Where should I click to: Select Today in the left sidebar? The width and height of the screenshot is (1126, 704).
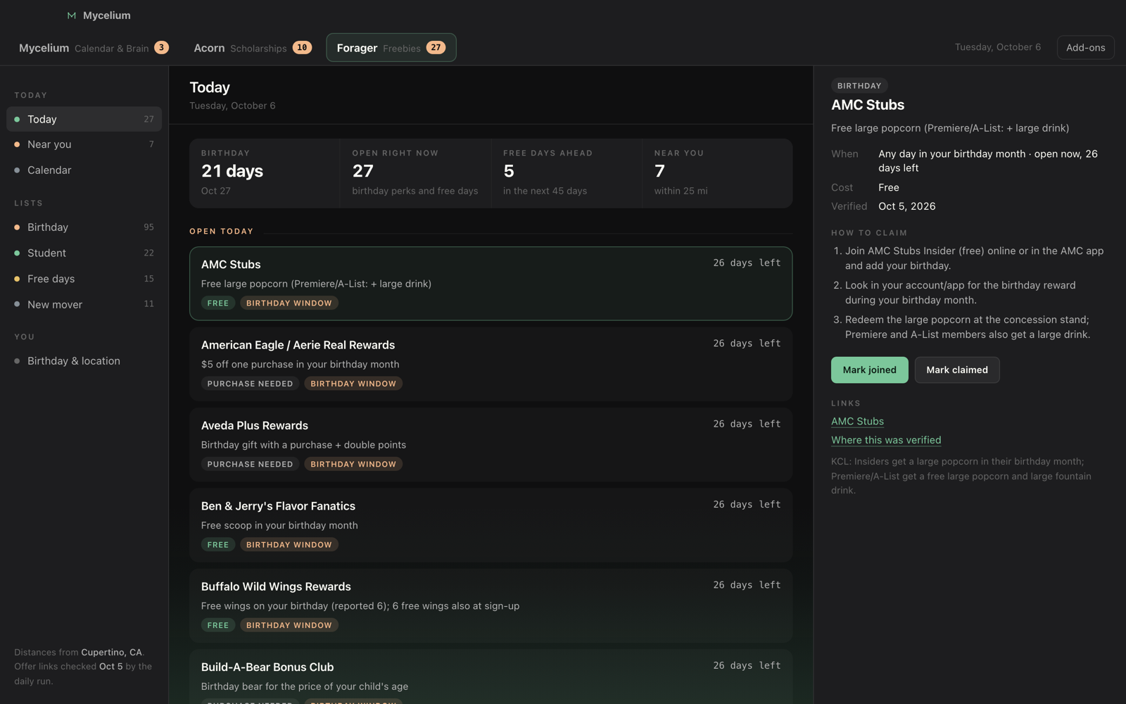point(84,119)
